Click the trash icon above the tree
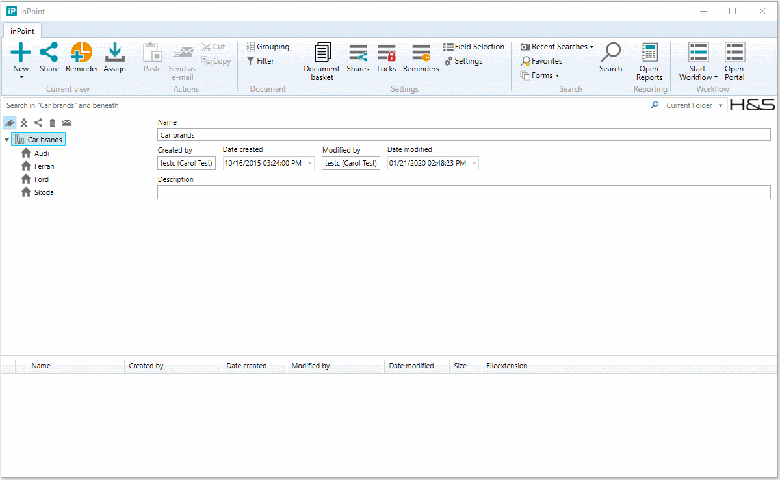Image resolution: width=780 pixels, height=480 pixels. (53, 123)
